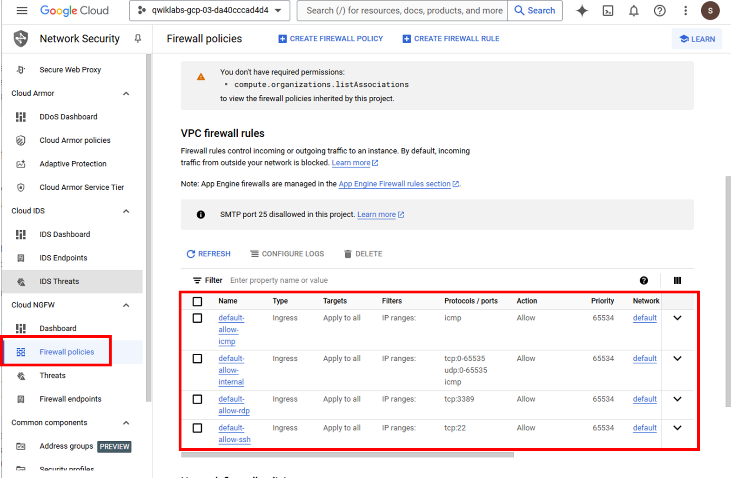The height and width of the screenshot is (478, 731).
Task: Click the sidebar vertical scrollbar
Action: tap(148, 228)
